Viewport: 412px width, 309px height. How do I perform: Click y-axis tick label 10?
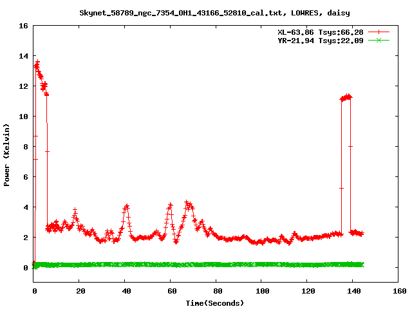[23, 117]
